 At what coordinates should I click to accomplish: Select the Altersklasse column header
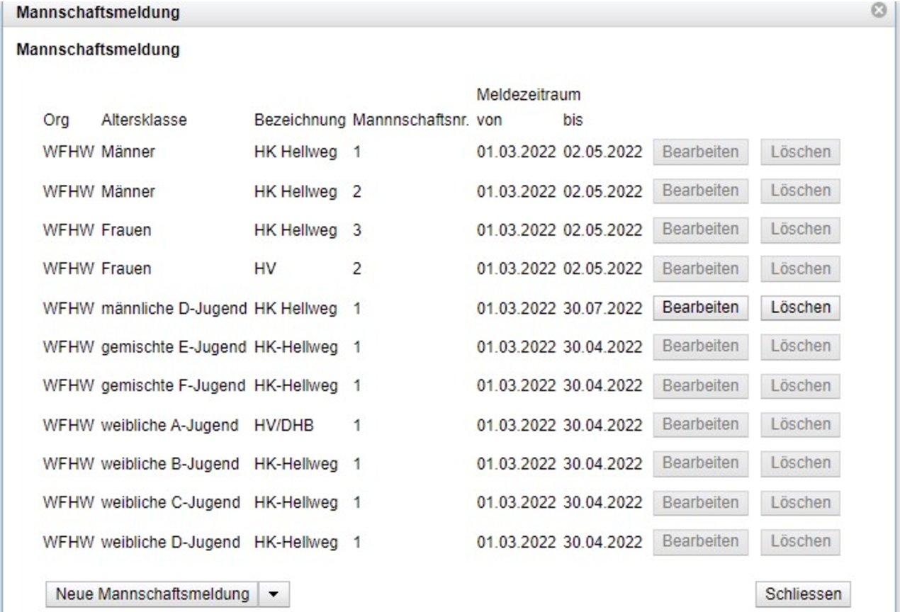point(145,120)
